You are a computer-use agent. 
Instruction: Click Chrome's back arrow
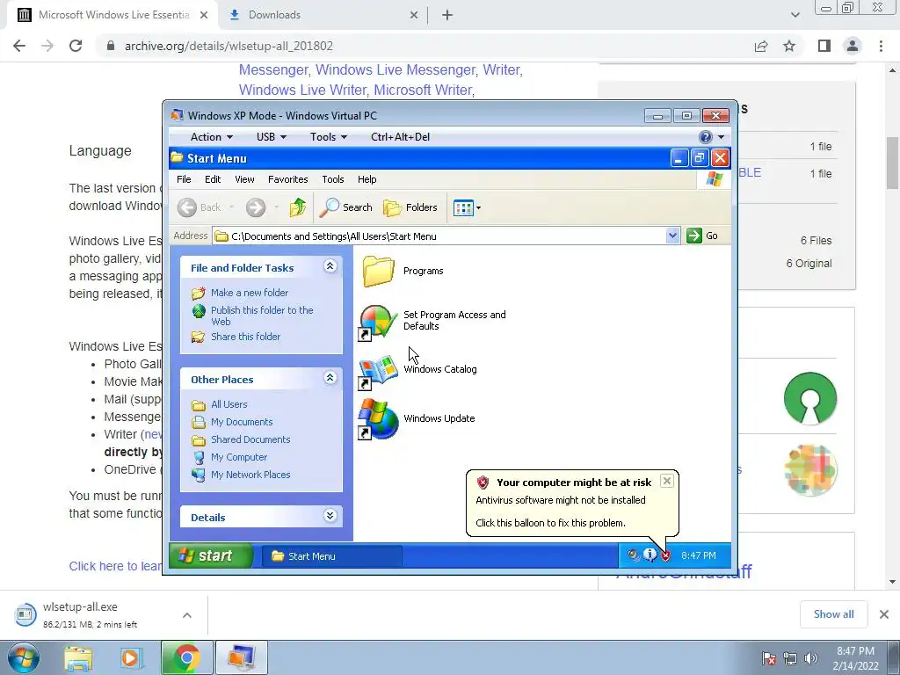[x=19, y=46]
